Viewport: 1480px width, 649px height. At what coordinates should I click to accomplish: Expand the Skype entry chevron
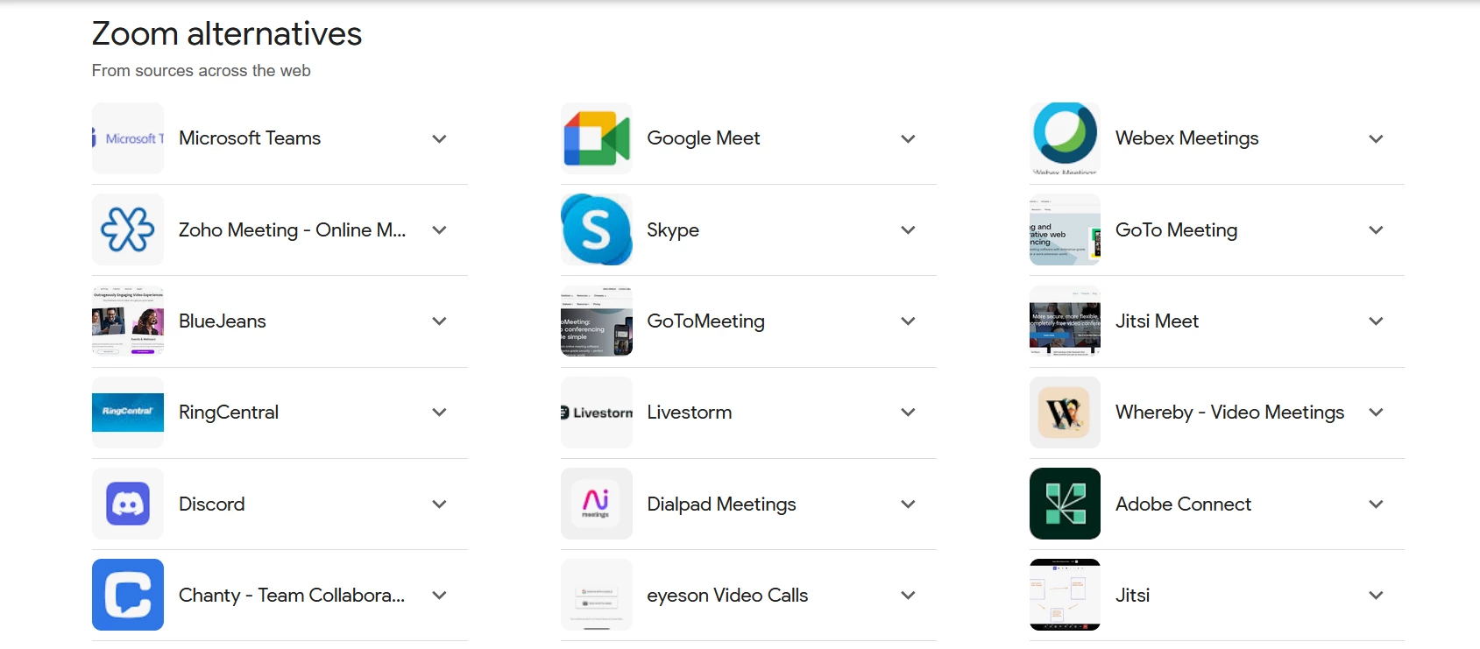pos(908,230)
